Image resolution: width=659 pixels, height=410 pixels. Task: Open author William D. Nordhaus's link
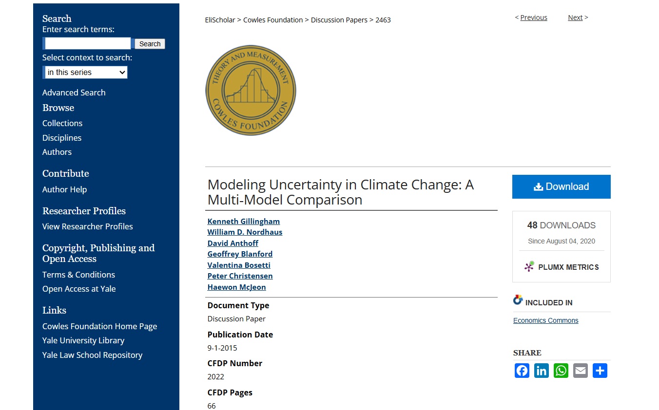[x=245, y=232]
